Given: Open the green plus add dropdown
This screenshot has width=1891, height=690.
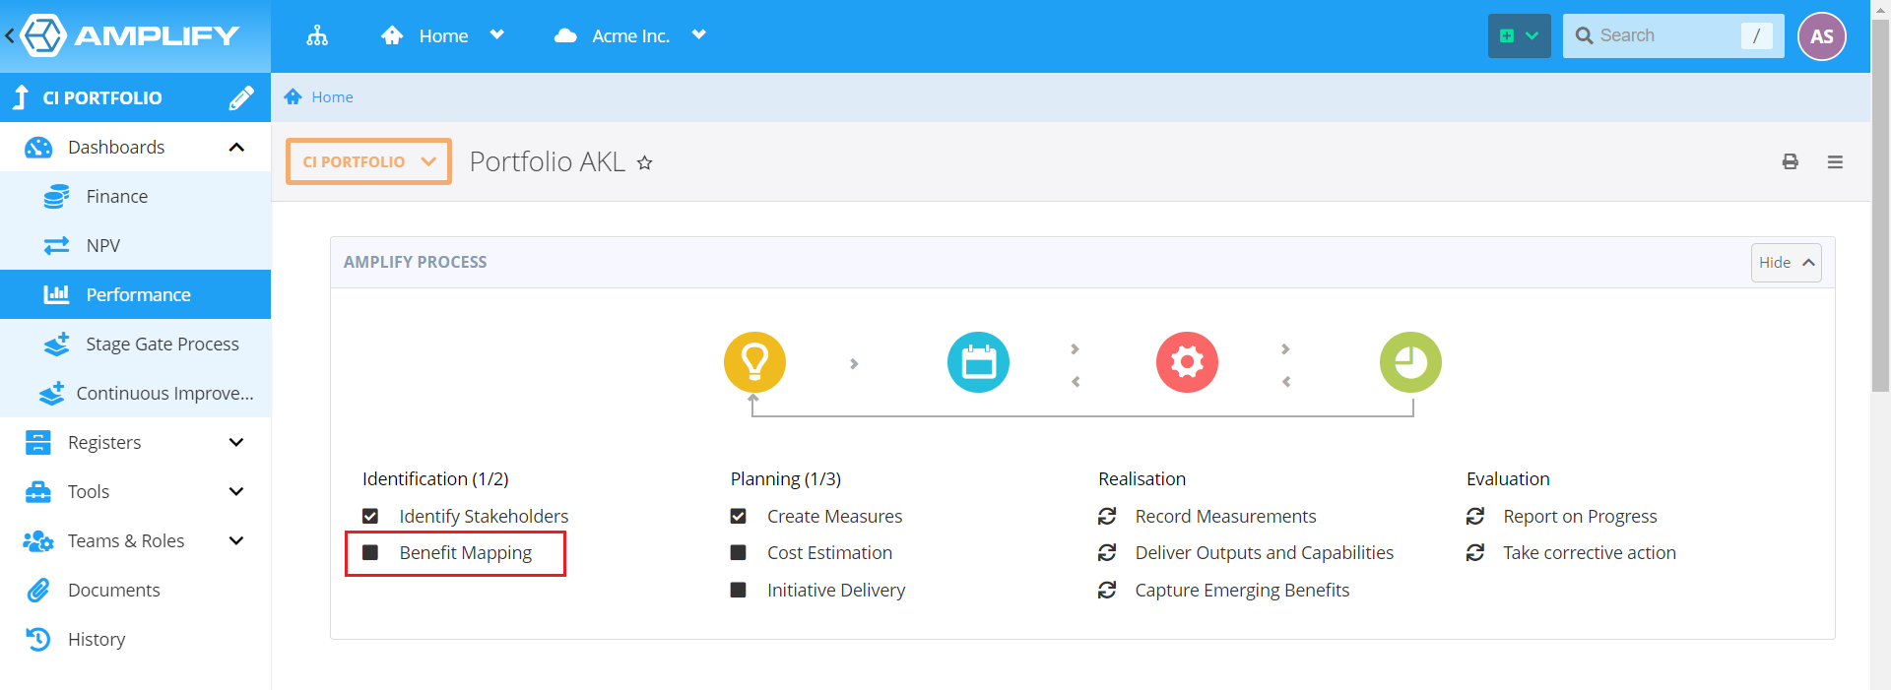Looking at the screenshot, I should click(x=1519, y=36).
